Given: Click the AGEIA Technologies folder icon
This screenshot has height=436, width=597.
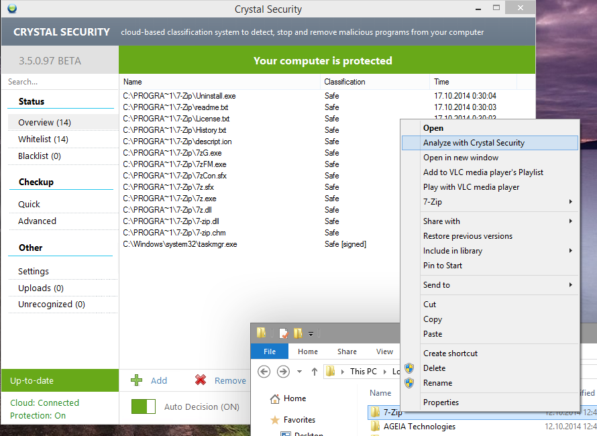Looking at the screenshot, I should coord(376,426).
